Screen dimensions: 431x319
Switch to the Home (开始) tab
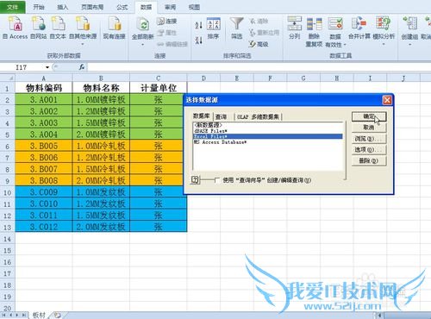click(39, 7)
